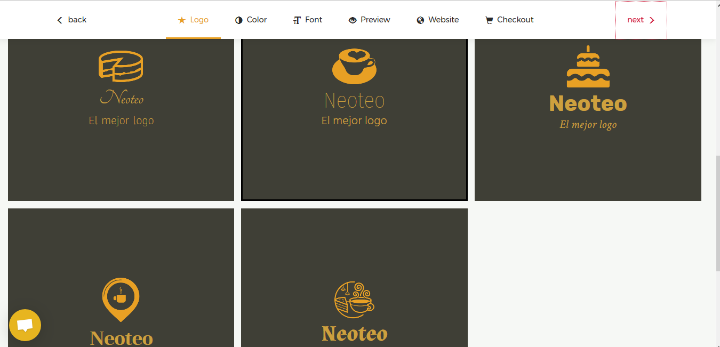Viewport: 720px width, 347px height.
Task: Go back using the back button
Action: pyautogui.click(x=71, y=20)
